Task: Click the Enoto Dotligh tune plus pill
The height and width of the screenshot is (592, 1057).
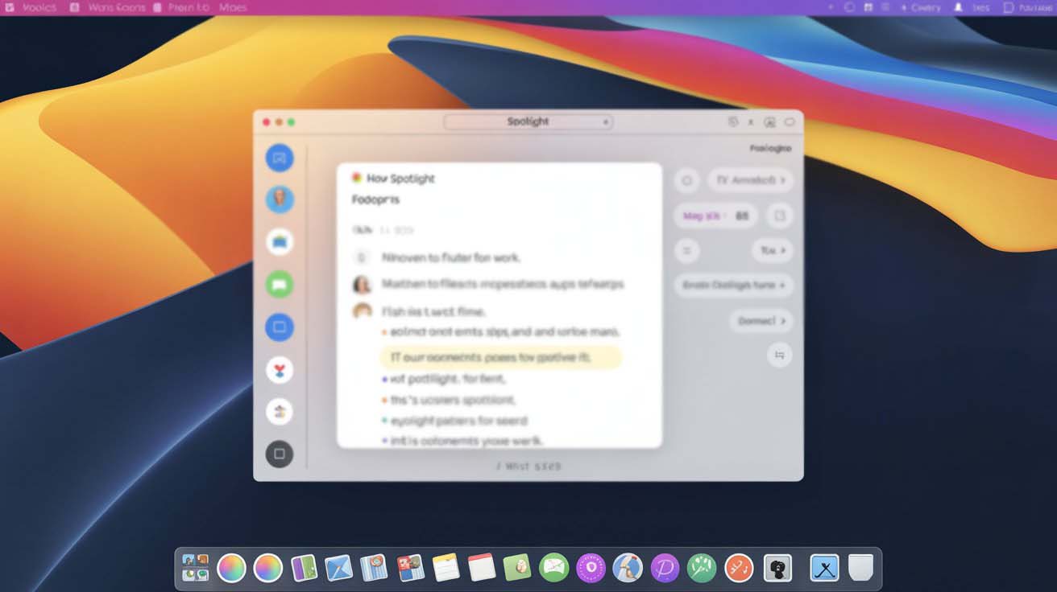Action: [x=733, y=286]
